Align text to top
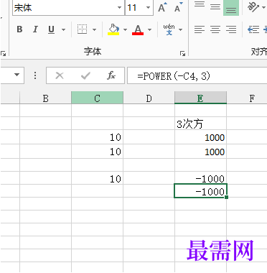This screenshot has height=273, width=267. point(200,5)
